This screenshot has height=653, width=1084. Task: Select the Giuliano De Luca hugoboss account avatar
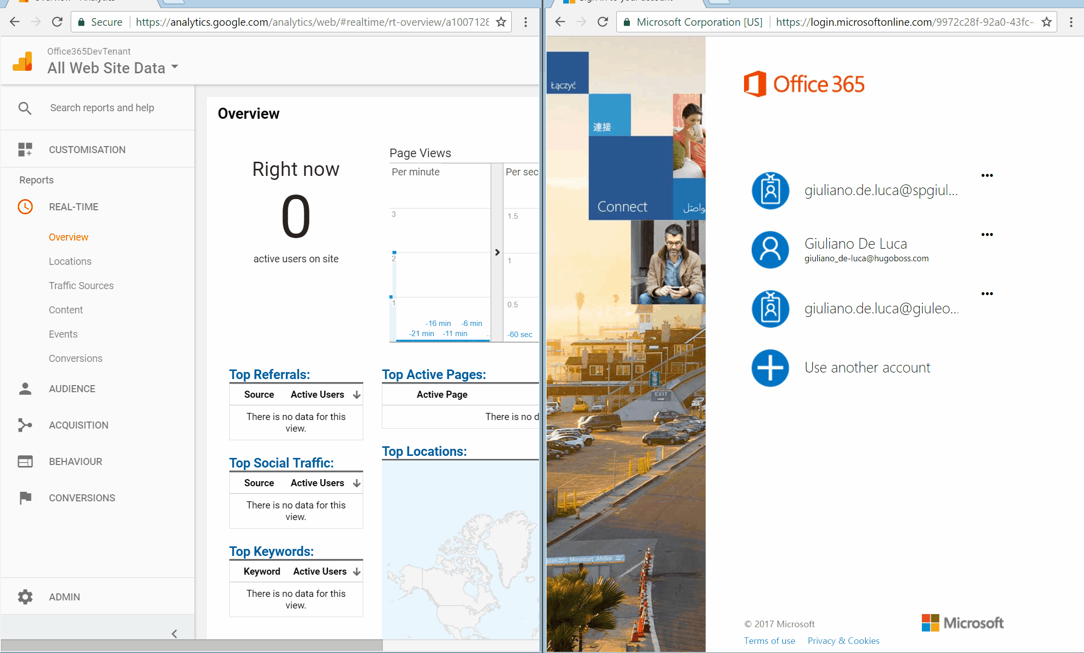pos(770,250)
